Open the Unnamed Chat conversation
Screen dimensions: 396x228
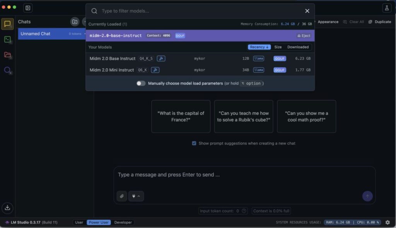pyautogui.click(x=51, y=34)
